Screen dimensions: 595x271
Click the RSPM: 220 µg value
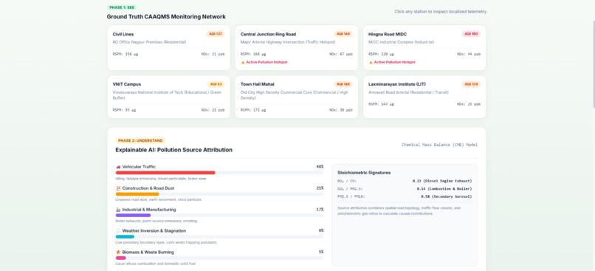tap(381, 55)
